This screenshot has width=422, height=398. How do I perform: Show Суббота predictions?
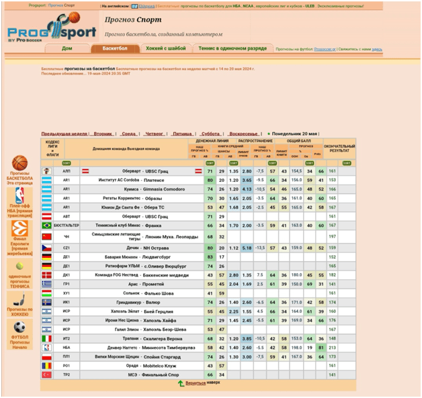(x=211, y=134)
